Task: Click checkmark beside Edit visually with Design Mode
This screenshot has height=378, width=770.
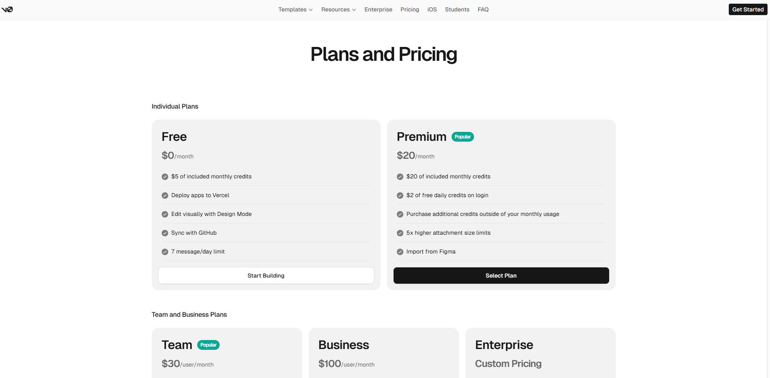Action: (165, 214)
